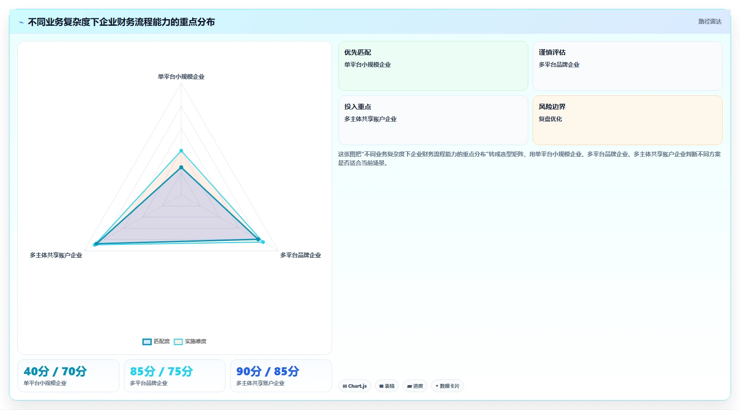This screenshot has width=740, height=410.
Task: Click 多平台品牌企业 text in the 谨慎评估 card
Action: click(559, 65)
